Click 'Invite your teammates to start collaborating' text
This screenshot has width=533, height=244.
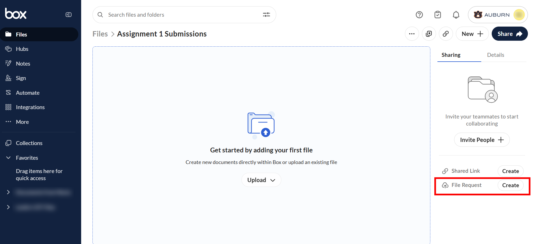click(482, 120)
